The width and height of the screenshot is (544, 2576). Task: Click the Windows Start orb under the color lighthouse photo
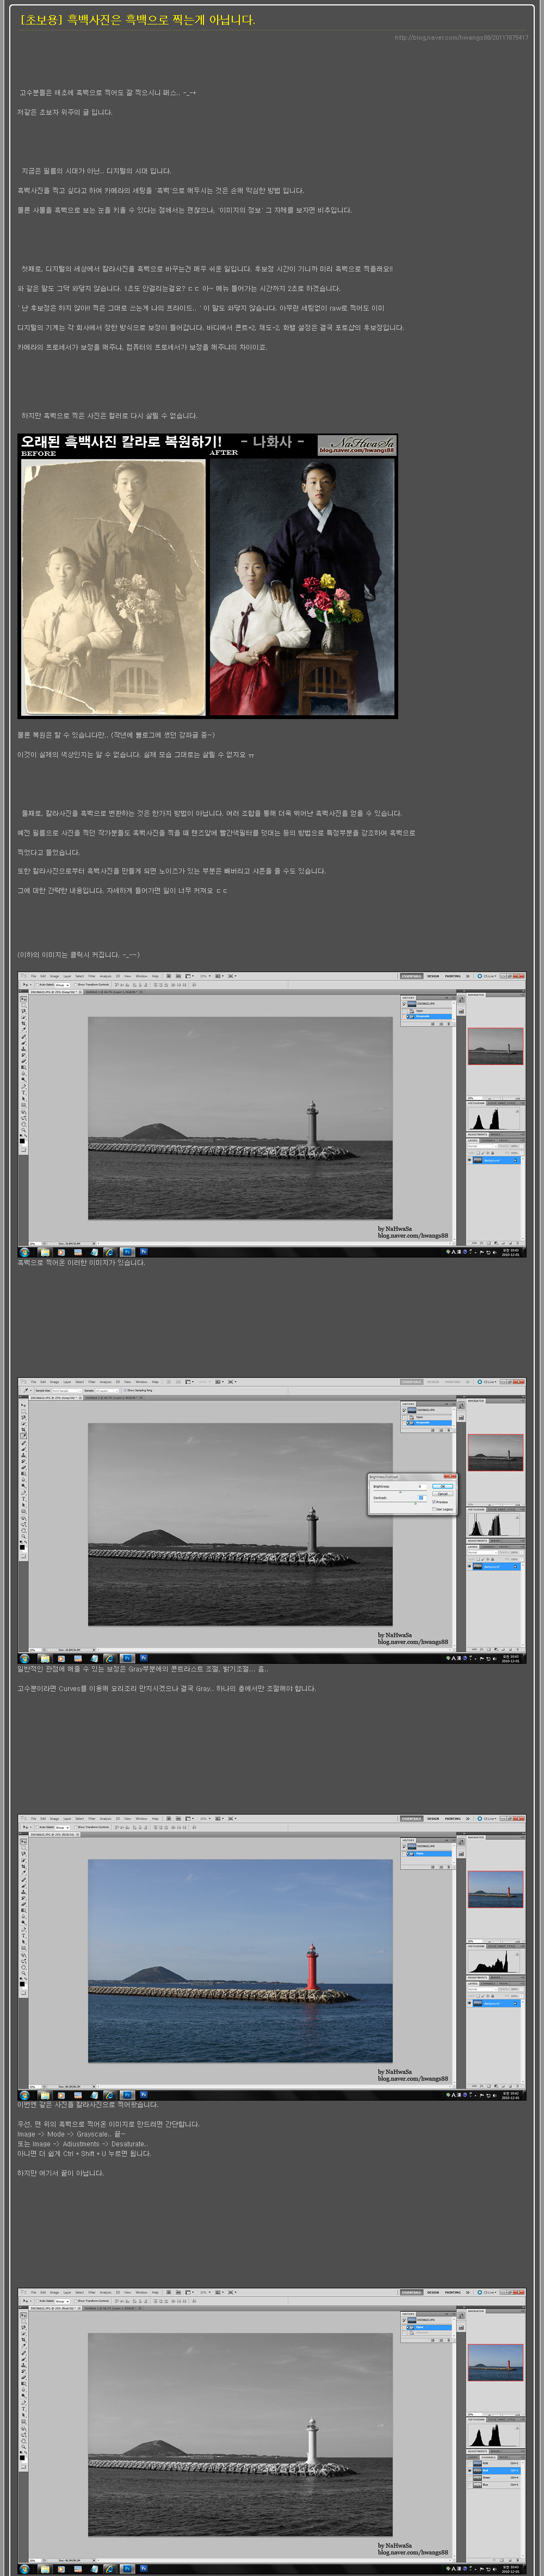click(x=24, y=2094)
